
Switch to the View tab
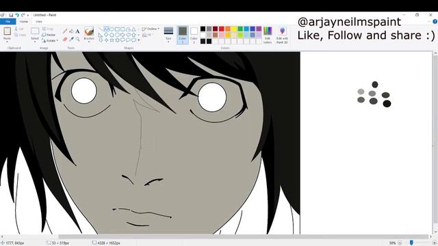(39, 21)
